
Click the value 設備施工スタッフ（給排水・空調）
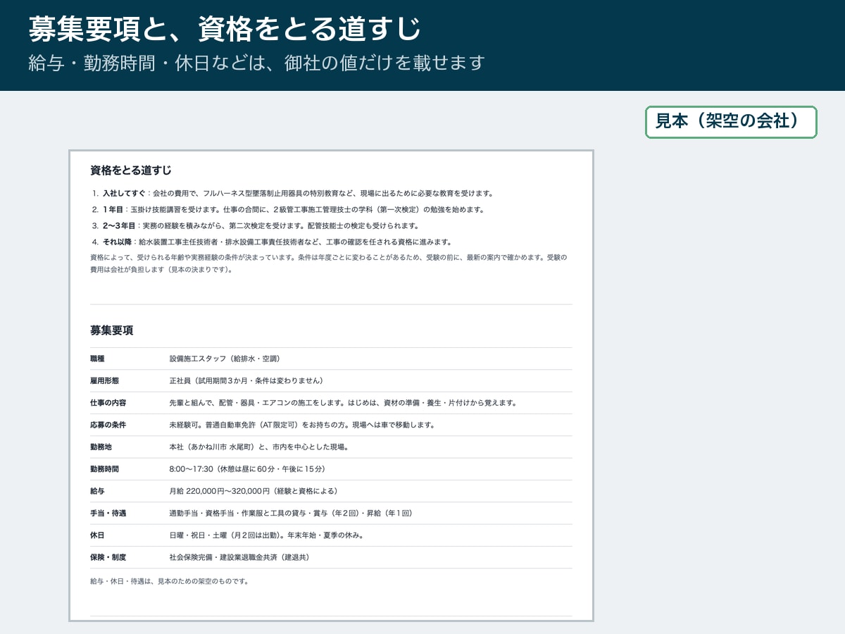(x=225, y=359)
